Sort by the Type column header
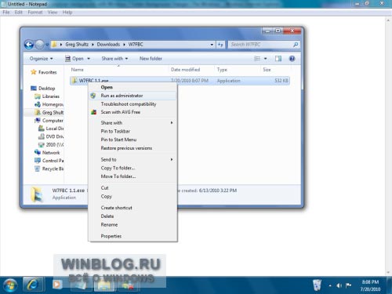 222,70
